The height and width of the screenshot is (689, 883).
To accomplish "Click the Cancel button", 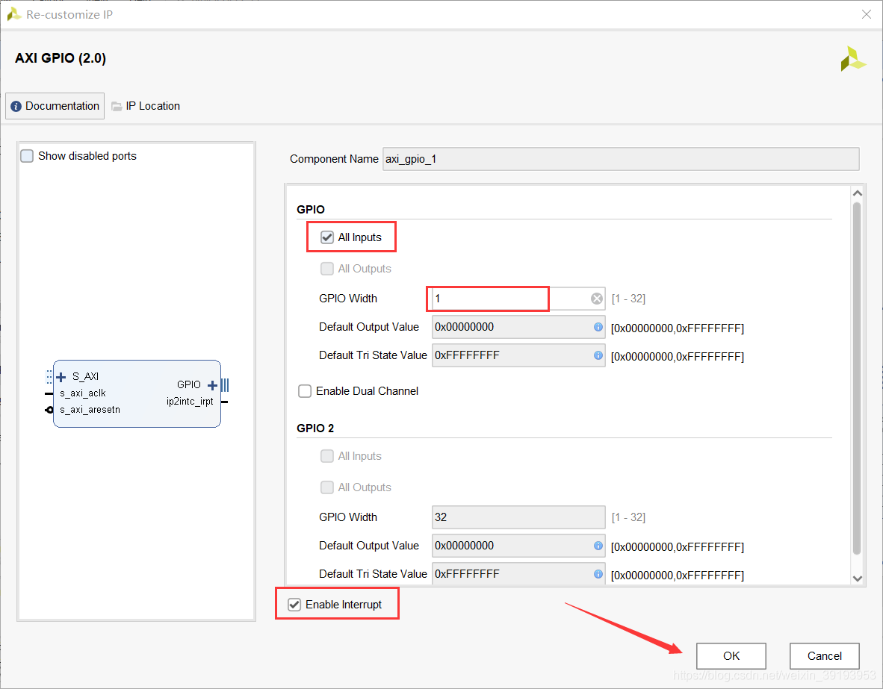I will point(825,656).
